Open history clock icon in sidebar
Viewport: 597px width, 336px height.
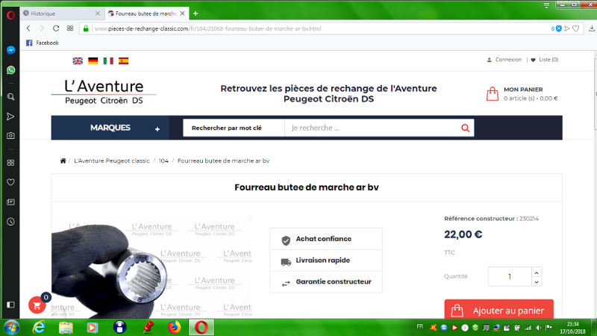(10, 221)
